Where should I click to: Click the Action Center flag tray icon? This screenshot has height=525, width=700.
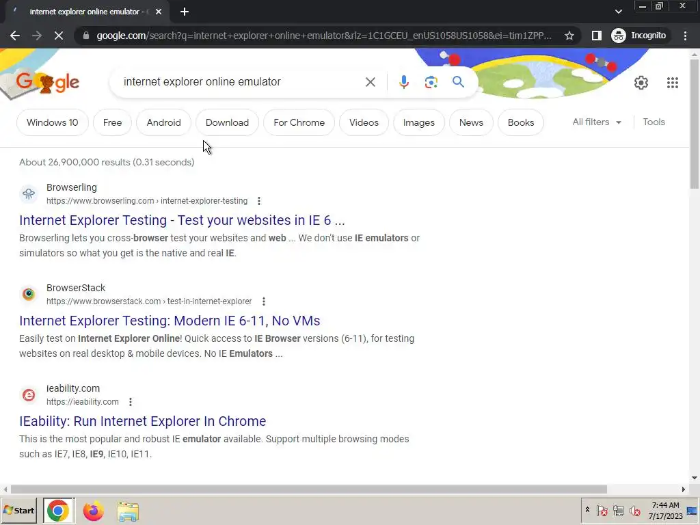tap(602, 510)
